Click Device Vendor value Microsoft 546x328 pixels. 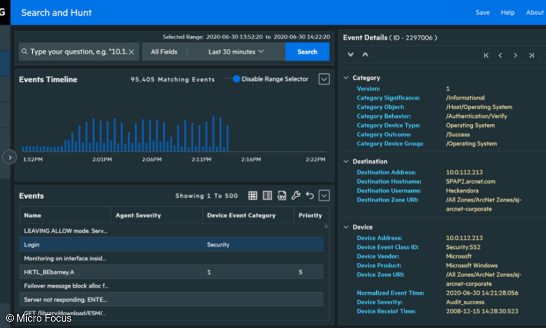(x=459, y=256)
